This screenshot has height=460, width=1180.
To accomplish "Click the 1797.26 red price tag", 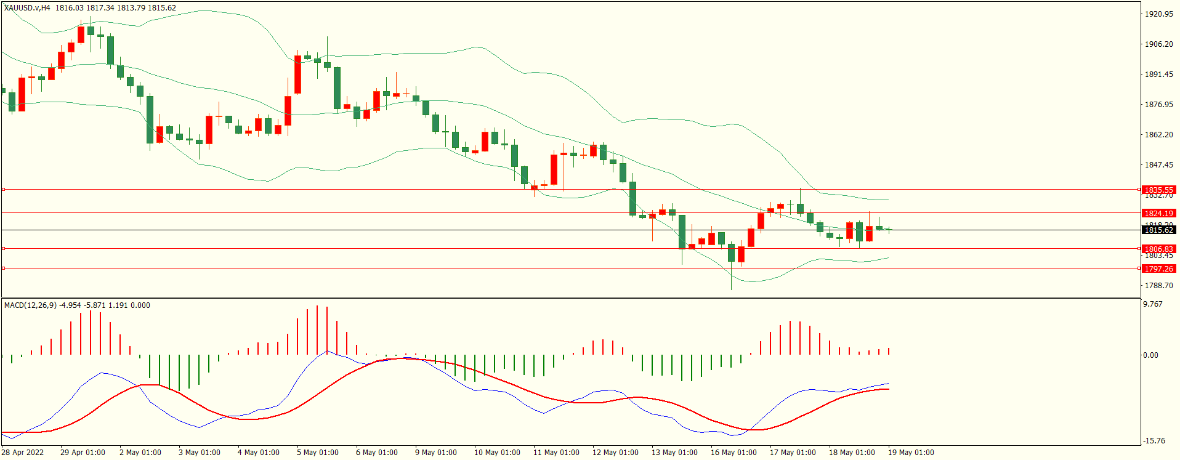I will (x=1158, y=268).
